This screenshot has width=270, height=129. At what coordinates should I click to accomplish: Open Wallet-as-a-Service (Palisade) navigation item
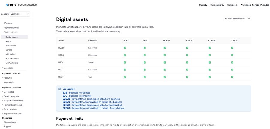coord(255,5)
